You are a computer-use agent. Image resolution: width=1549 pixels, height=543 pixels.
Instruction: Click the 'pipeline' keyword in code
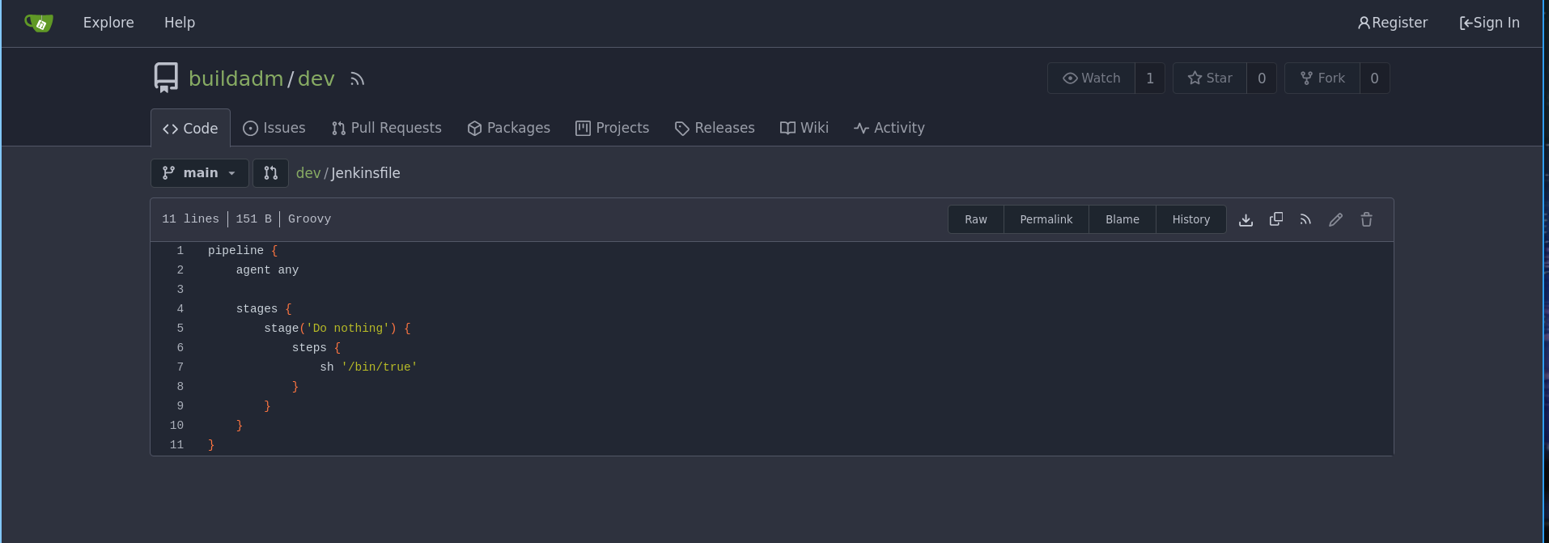coord(236,251)
